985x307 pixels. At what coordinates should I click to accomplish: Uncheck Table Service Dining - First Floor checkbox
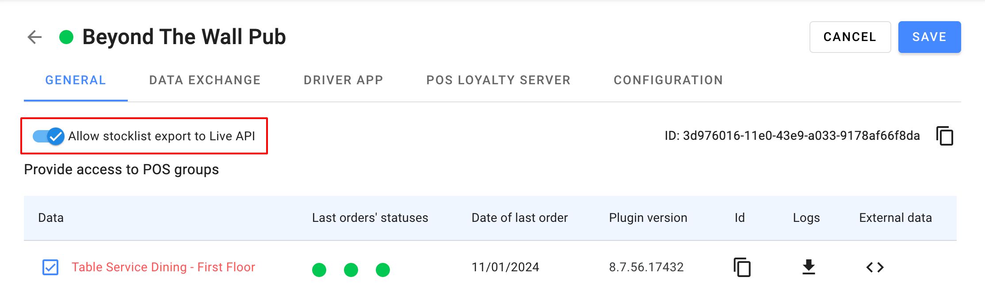click(x=50, y=267)
